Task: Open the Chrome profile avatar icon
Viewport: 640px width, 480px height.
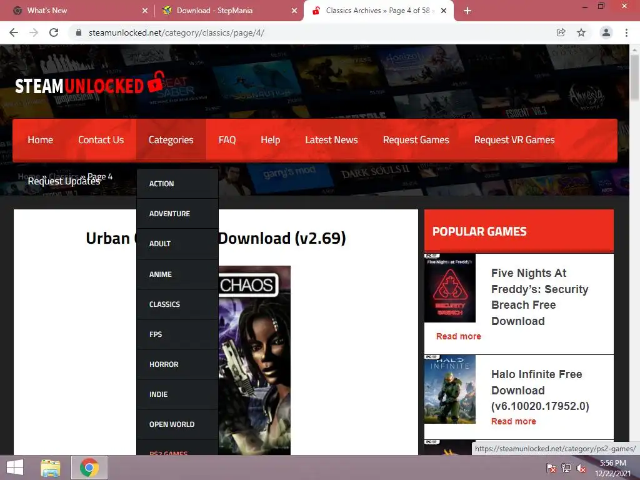Action: point(606,32)
